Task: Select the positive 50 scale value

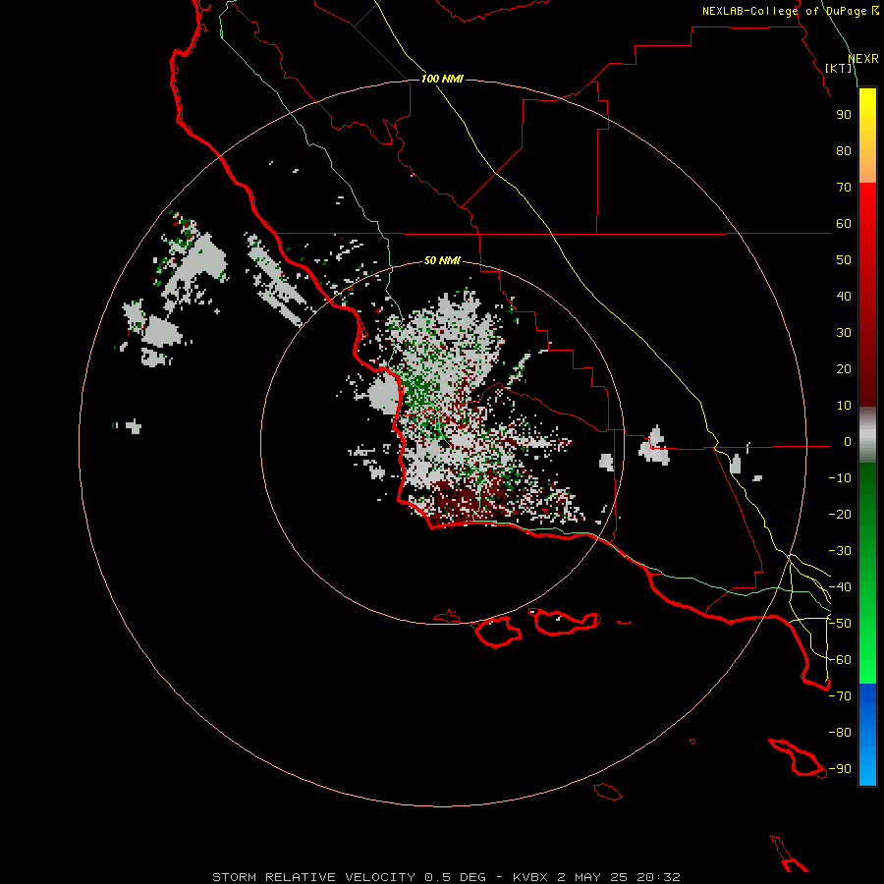Action: (x=844, y=260)
